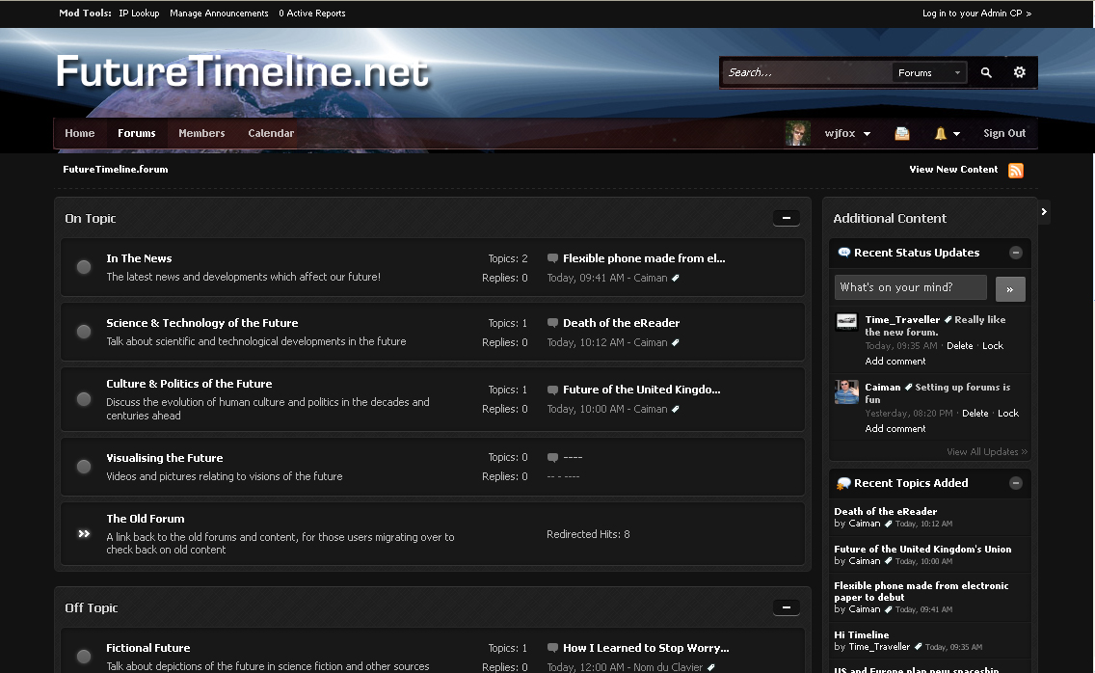Open the Calendar tab
Image resolution: width=1095 pixels, height=673 pixels.
271,133
